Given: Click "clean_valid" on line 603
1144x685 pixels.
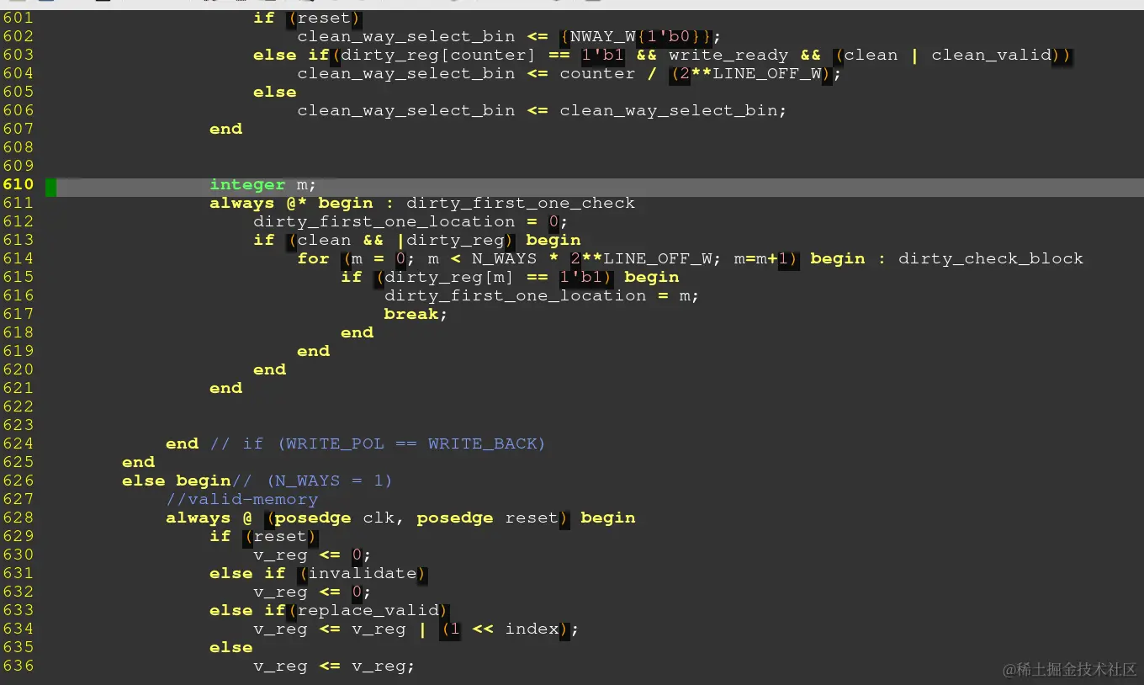Looking at the screenshot, I should [992, 56].
